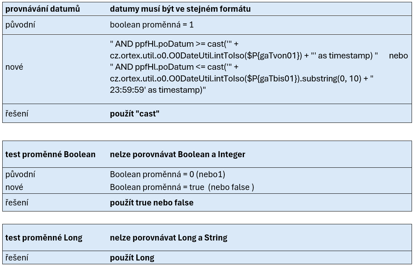The height and width of the screenshot is (265, 415).
Task: Click the "boolean proměnná = 1" cell
Action: pos(151,25)
